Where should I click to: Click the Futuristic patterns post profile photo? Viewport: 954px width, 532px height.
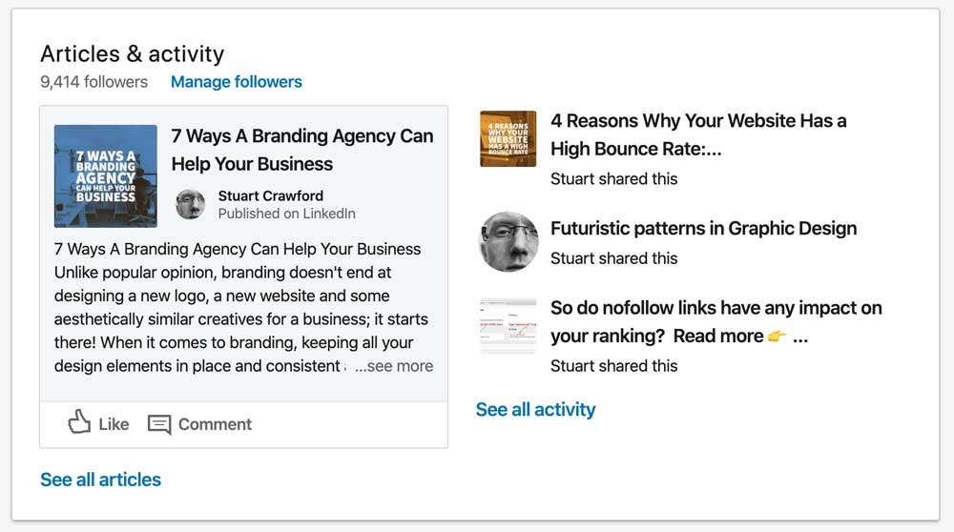(508, 241)
